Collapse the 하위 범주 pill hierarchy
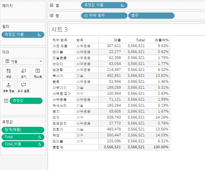The image size is (205, 170). pyautogui.click(x=86, y=16)
